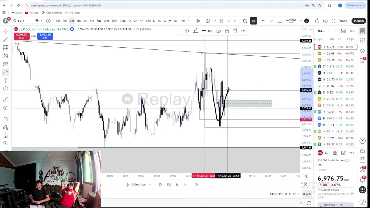
Task: Select the 15m timeframe
Action: [114, 21]
